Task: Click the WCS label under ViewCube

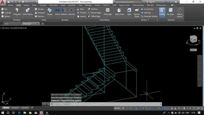Action: 193,50
